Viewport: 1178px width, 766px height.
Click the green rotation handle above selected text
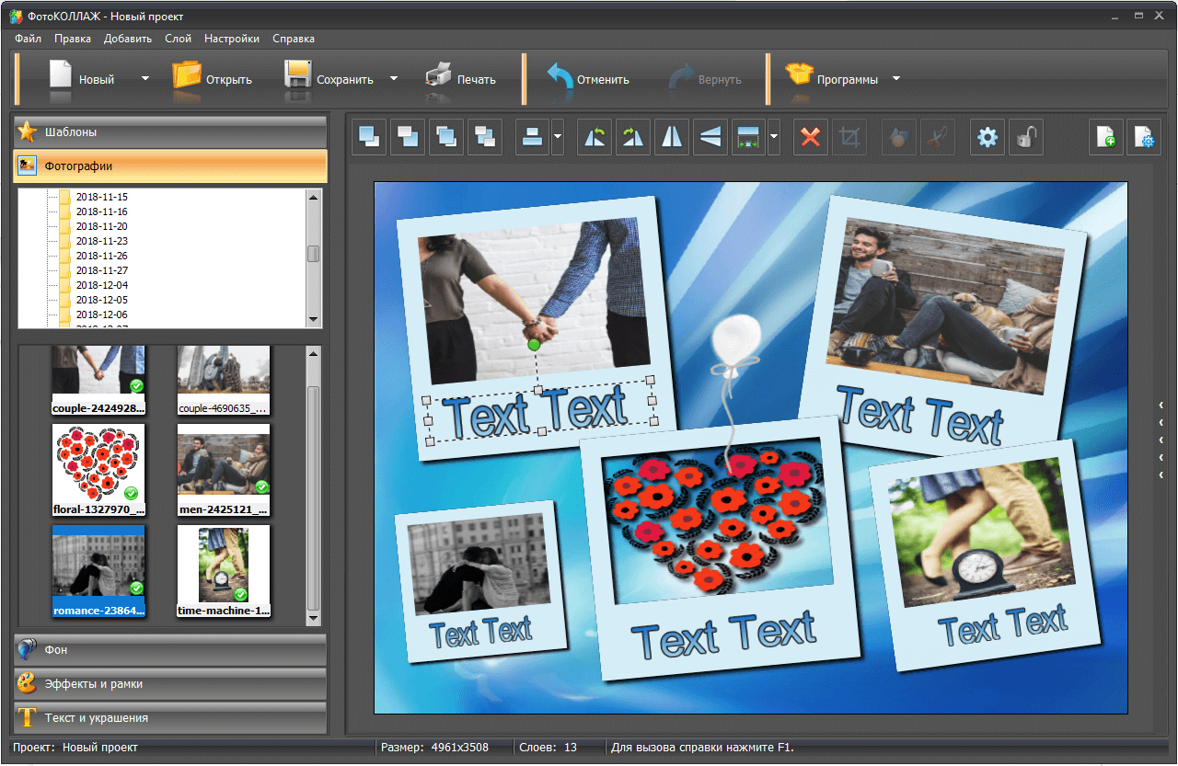pyautogui.click(x=534, y=345)
